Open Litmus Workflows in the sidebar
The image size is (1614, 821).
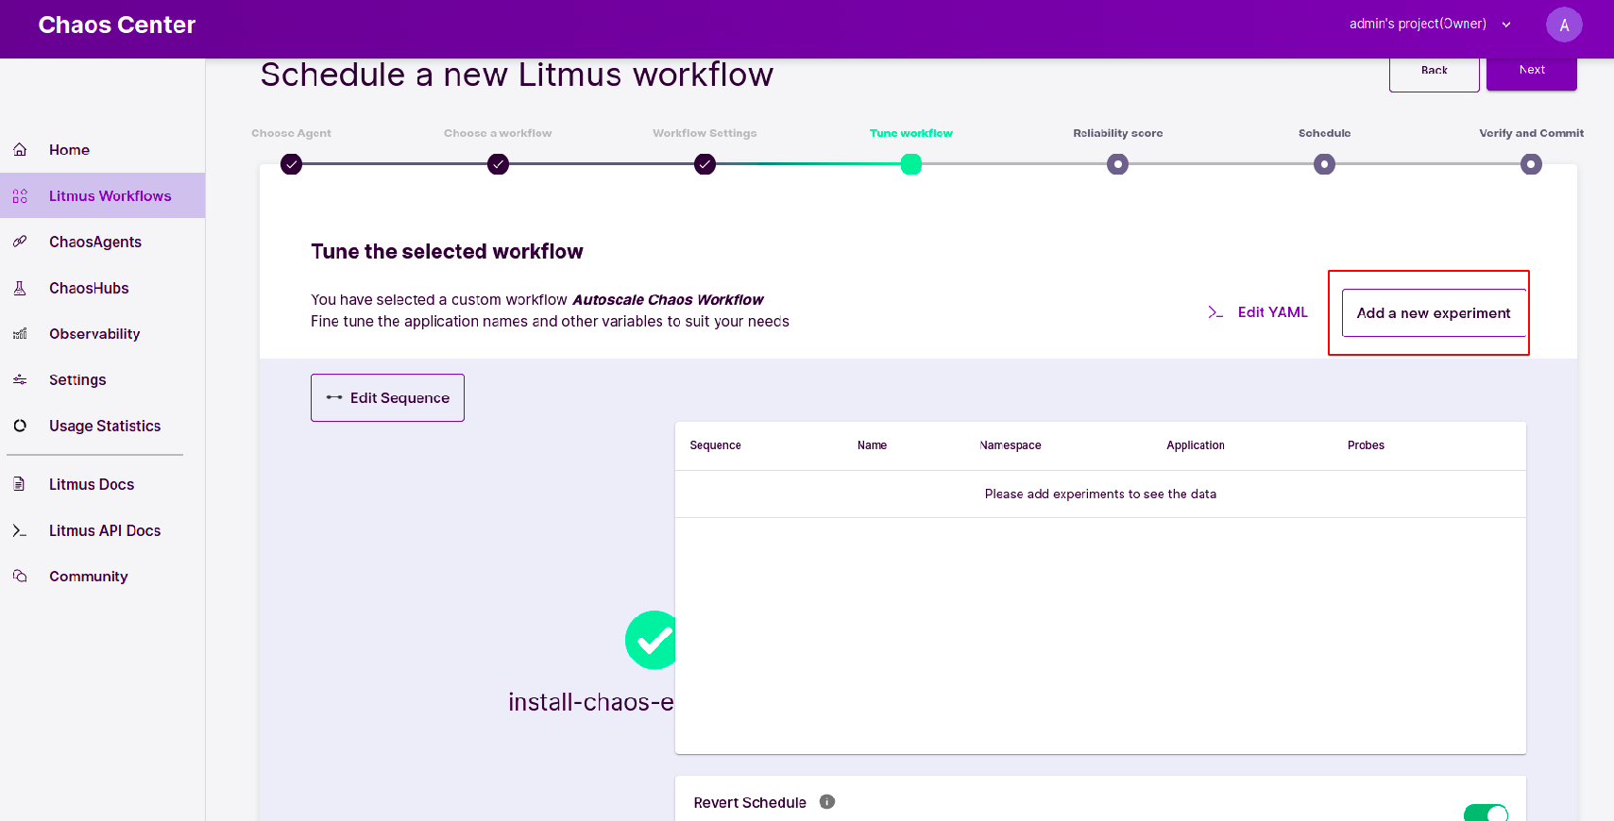click(x=102, y=195)
